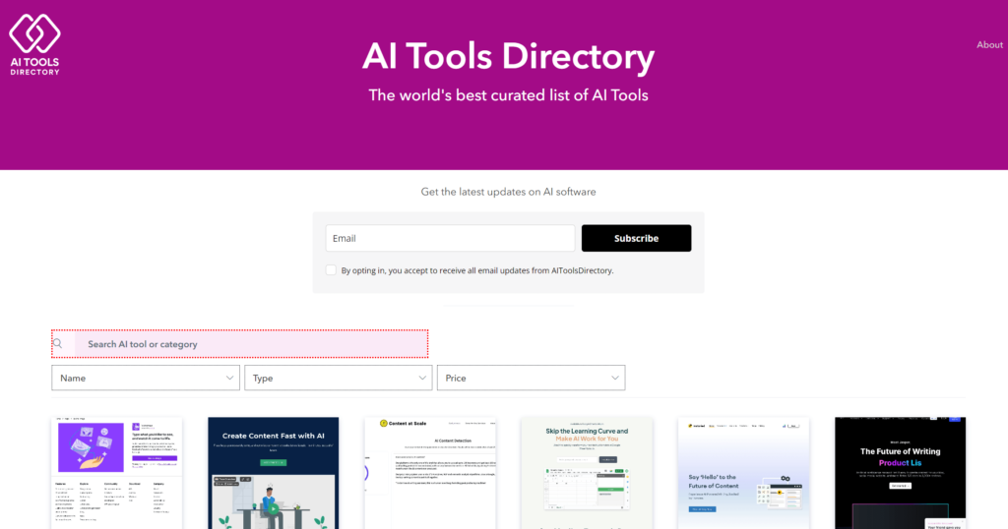Open the Skip the Learning Curve card

(587, 473)
